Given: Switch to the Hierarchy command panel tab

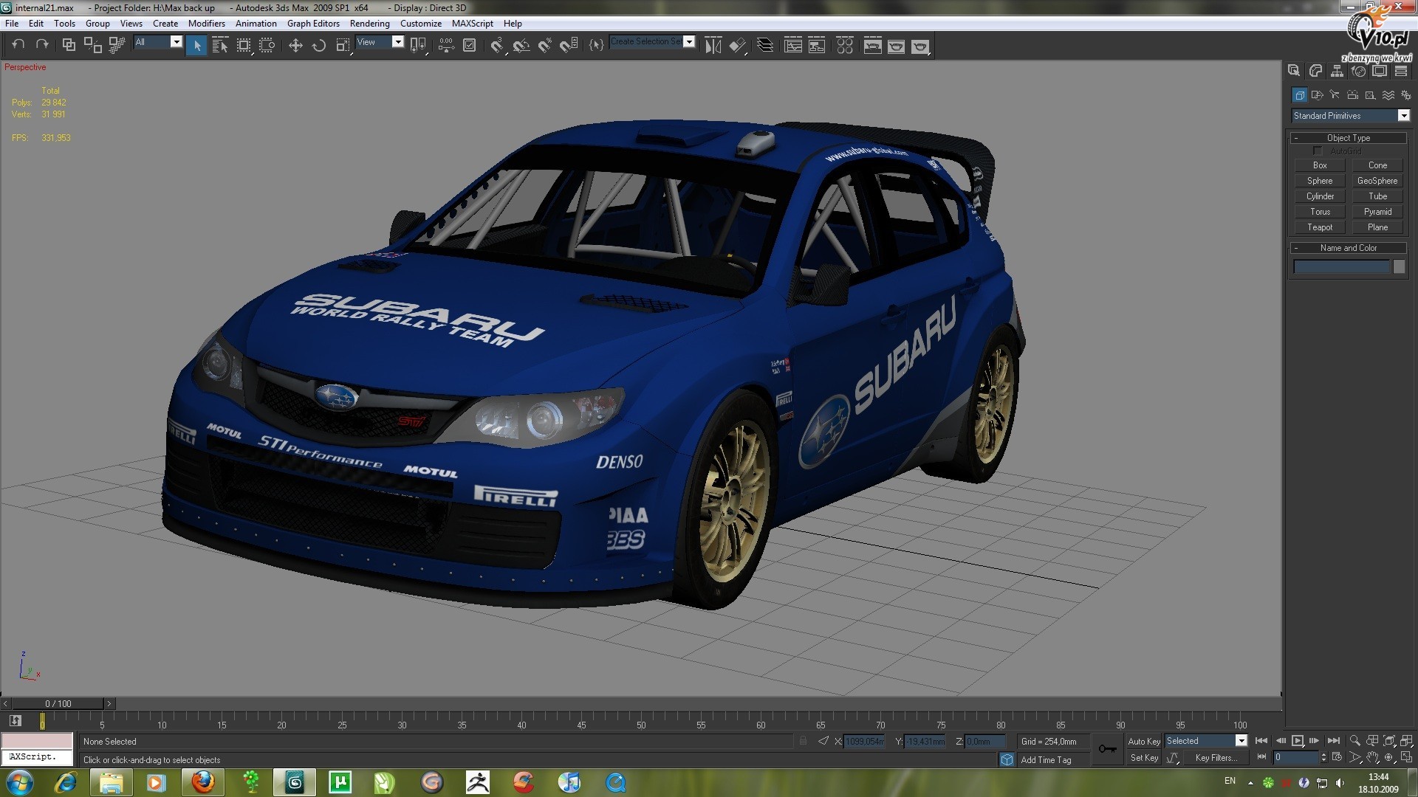Looking at the screenshot, I should 1337,71.
